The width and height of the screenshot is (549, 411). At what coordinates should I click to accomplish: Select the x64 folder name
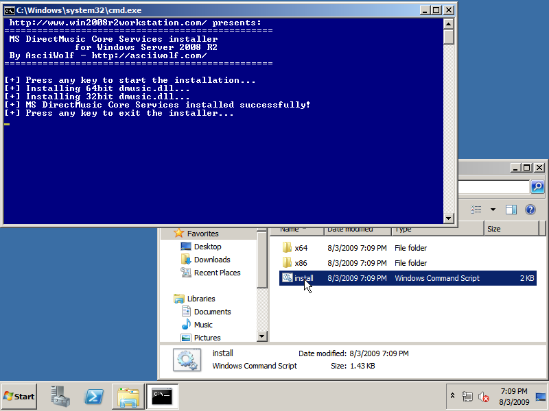301,248
